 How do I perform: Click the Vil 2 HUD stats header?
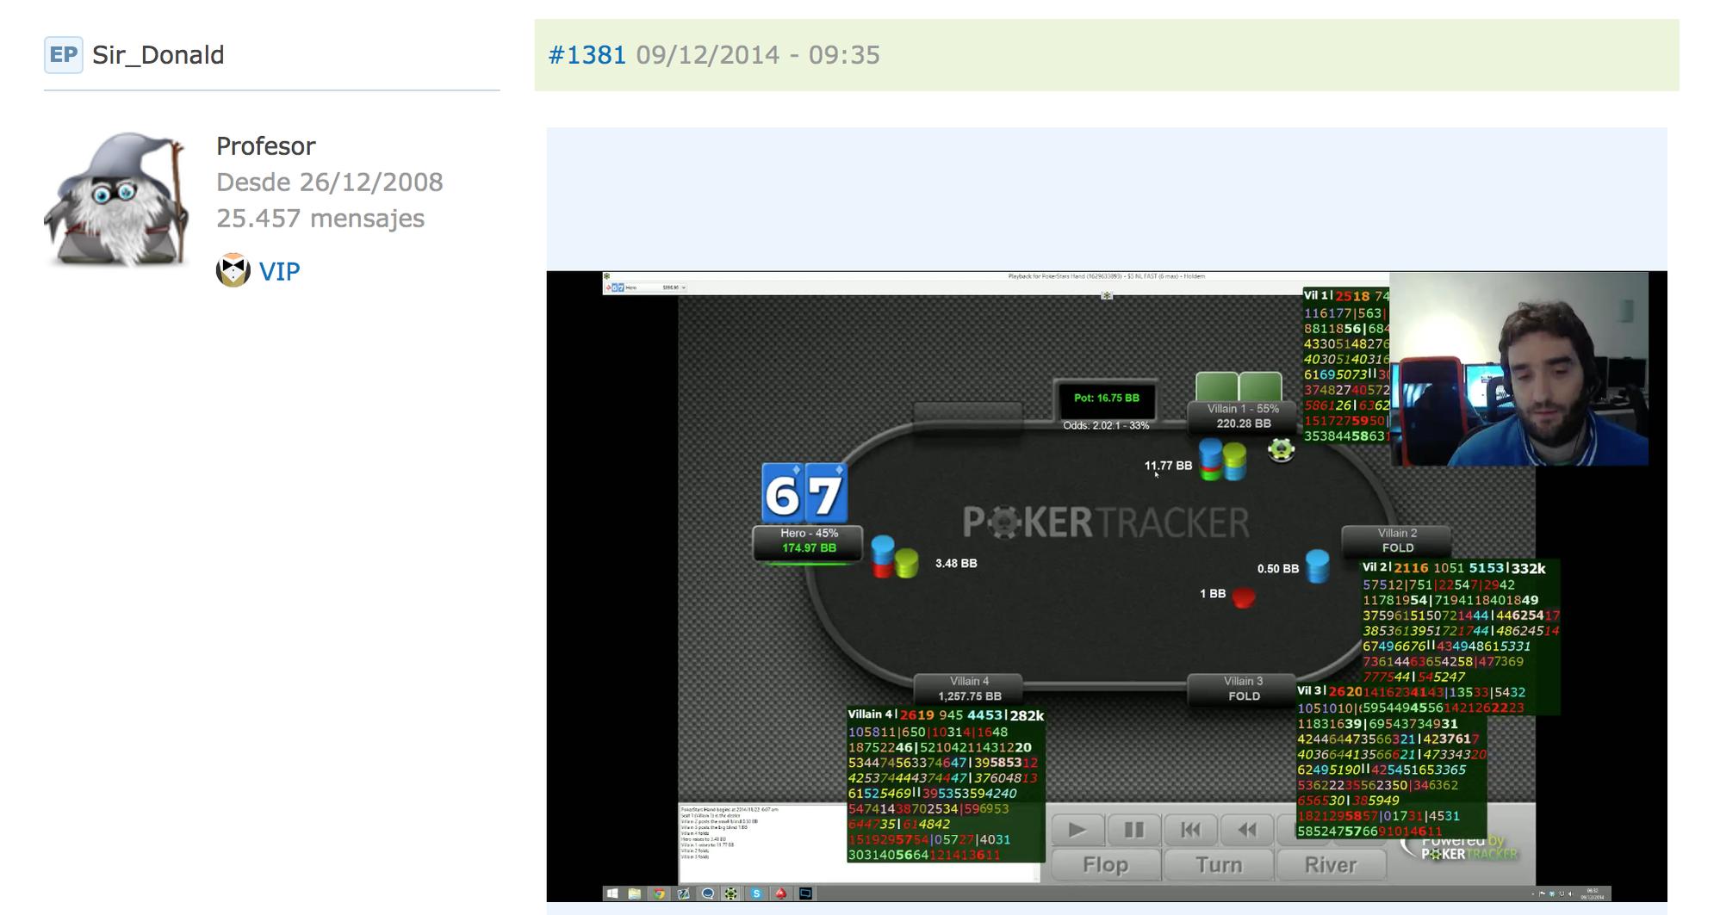(x=1454, y=568)
